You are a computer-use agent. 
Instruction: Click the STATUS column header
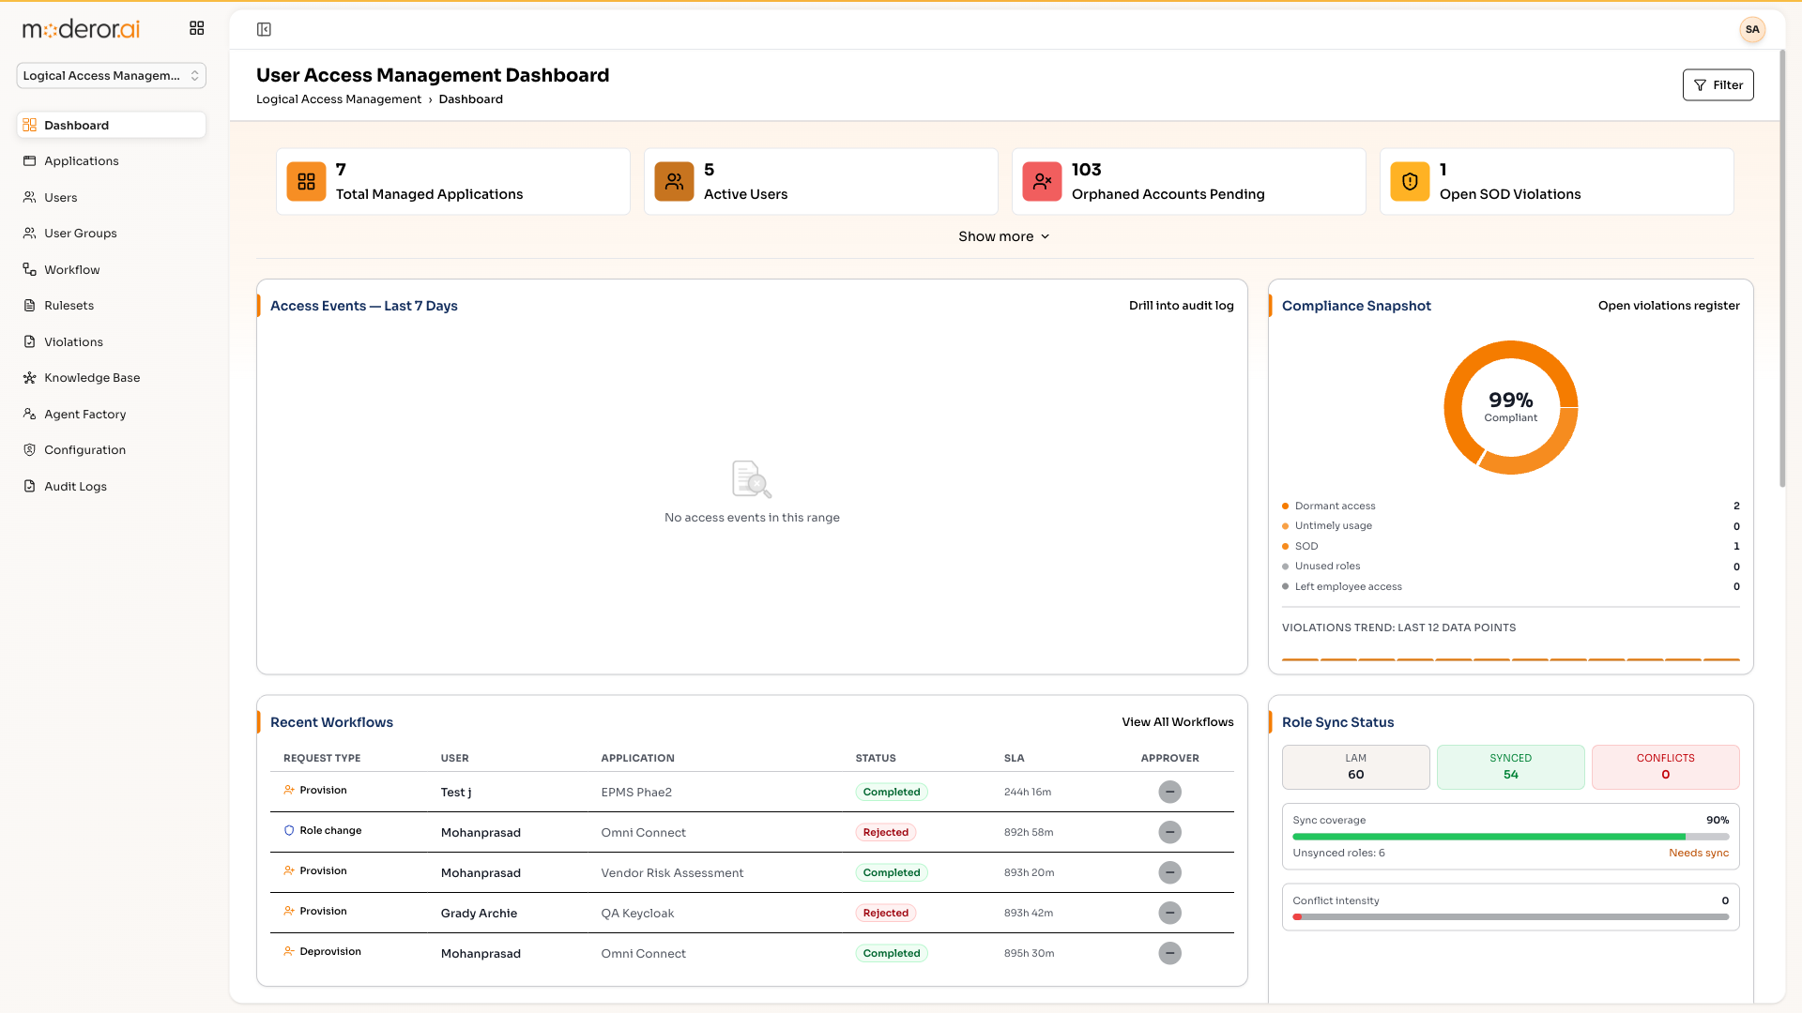click(x=875, y=758)
